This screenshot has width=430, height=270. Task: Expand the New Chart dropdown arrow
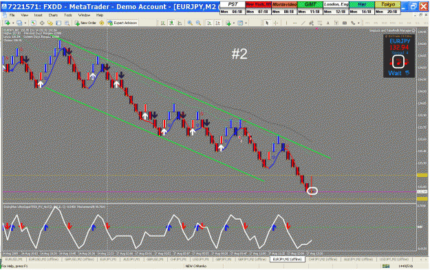[13, 23]
